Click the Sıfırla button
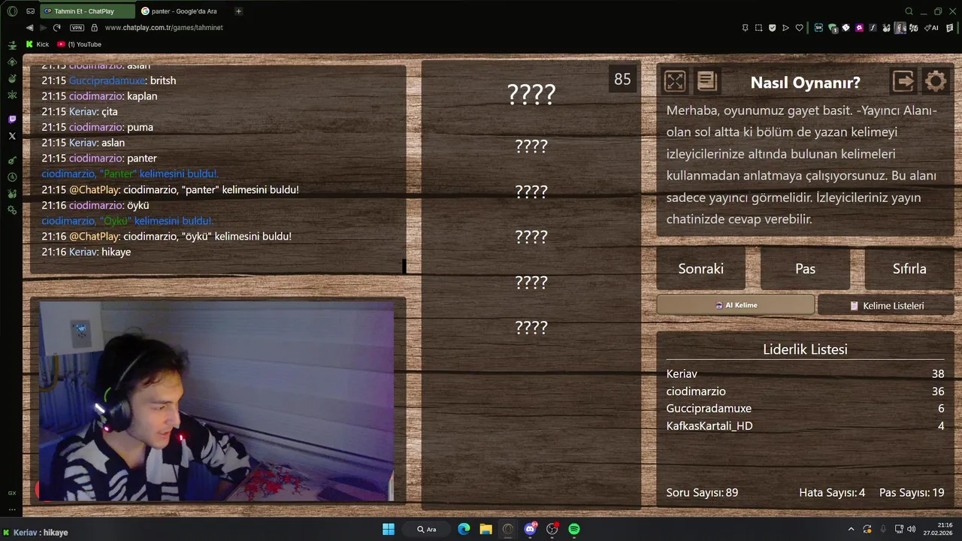 pyautogui.click(x=909, y=268)
